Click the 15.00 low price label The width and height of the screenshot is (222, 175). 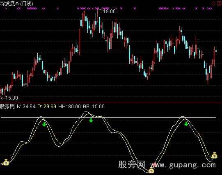11,98
